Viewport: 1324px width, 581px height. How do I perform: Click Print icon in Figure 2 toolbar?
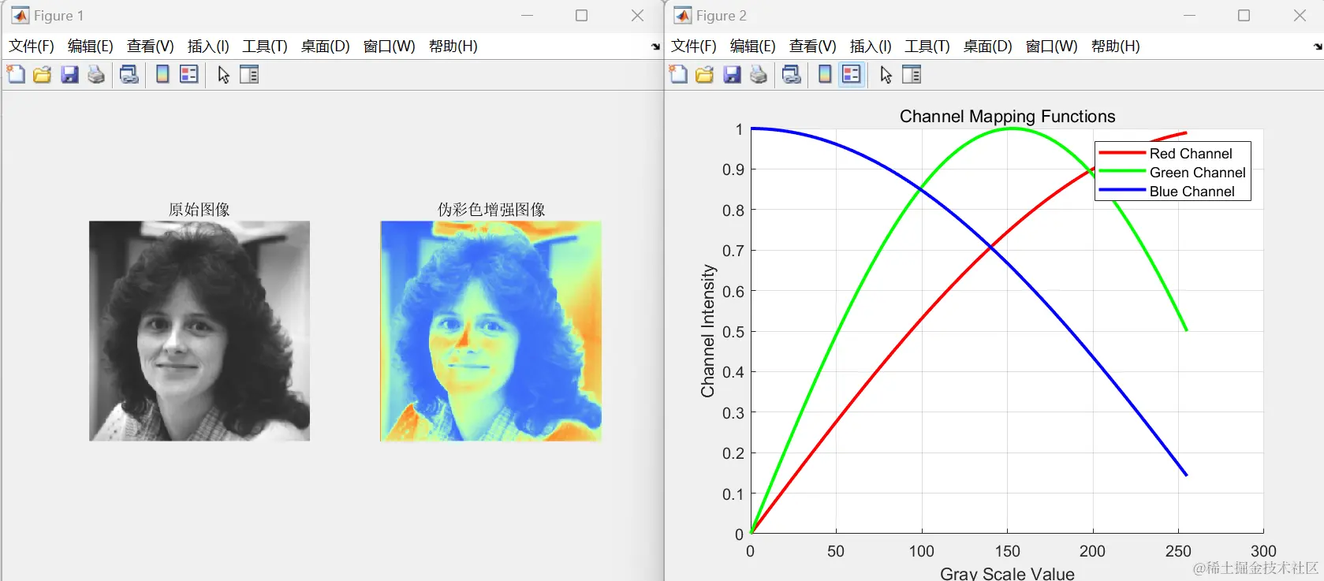759,75
